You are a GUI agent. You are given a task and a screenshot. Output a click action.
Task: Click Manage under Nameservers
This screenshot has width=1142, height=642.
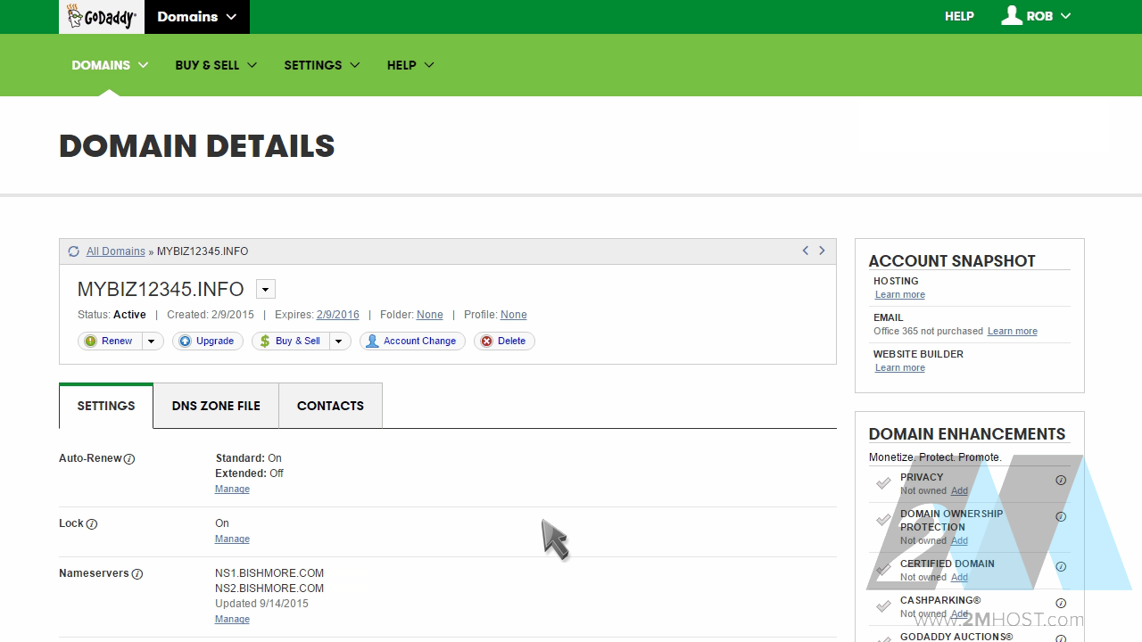point(232,619)
